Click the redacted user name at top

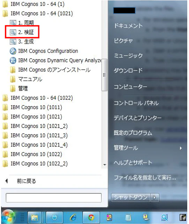click(124, 10)
